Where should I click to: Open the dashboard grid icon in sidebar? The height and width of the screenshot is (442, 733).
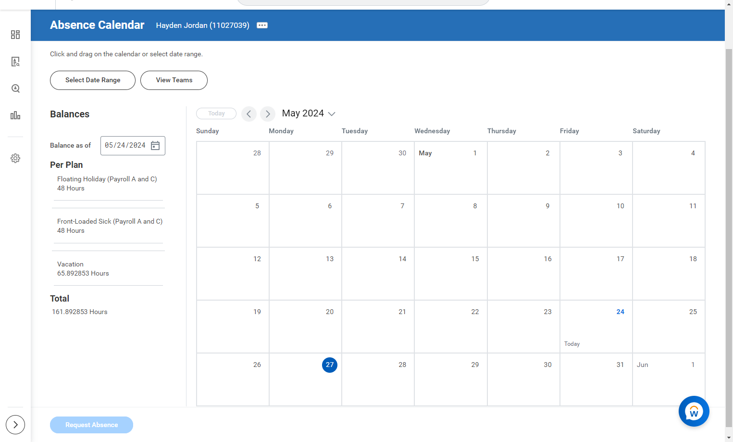[15, 35]
